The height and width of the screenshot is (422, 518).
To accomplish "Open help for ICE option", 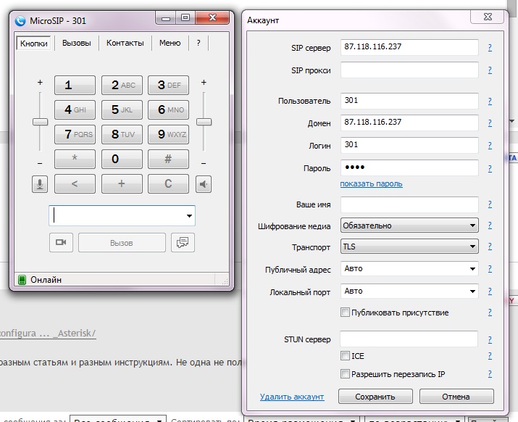I will [x=490, y=355].
